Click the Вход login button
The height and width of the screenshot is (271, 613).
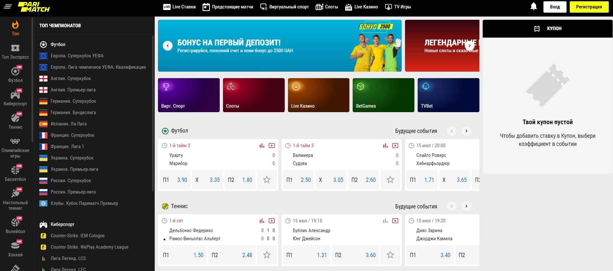click(x=555, y=7)
